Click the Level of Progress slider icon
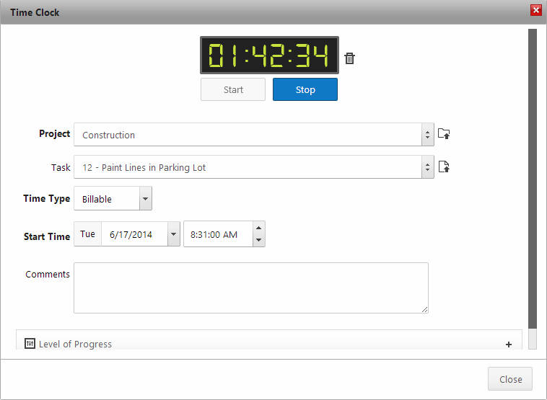This screenshot has height=400, width=547. (30, 344)
